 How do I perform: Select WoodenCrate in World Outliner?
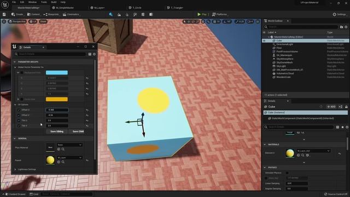283,77
